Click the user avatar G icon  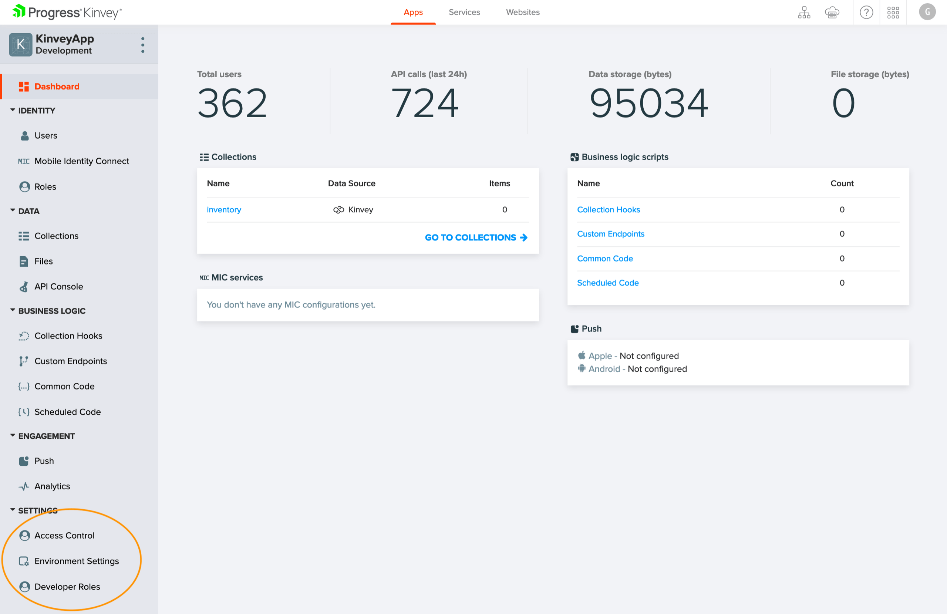coord(927,12)
